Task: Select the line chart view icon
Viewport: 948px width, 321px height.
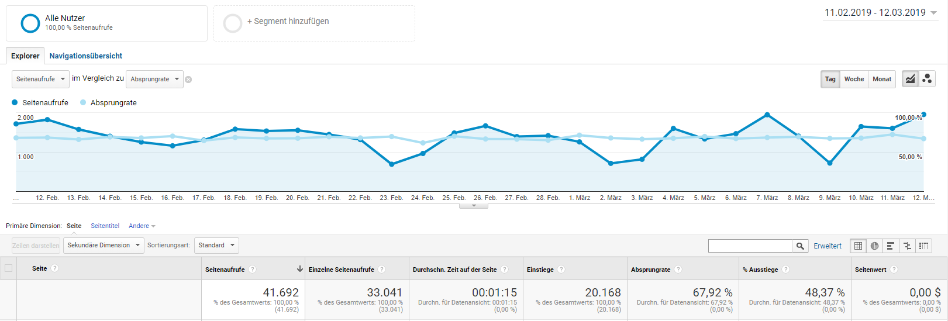Action: point(910,79)
